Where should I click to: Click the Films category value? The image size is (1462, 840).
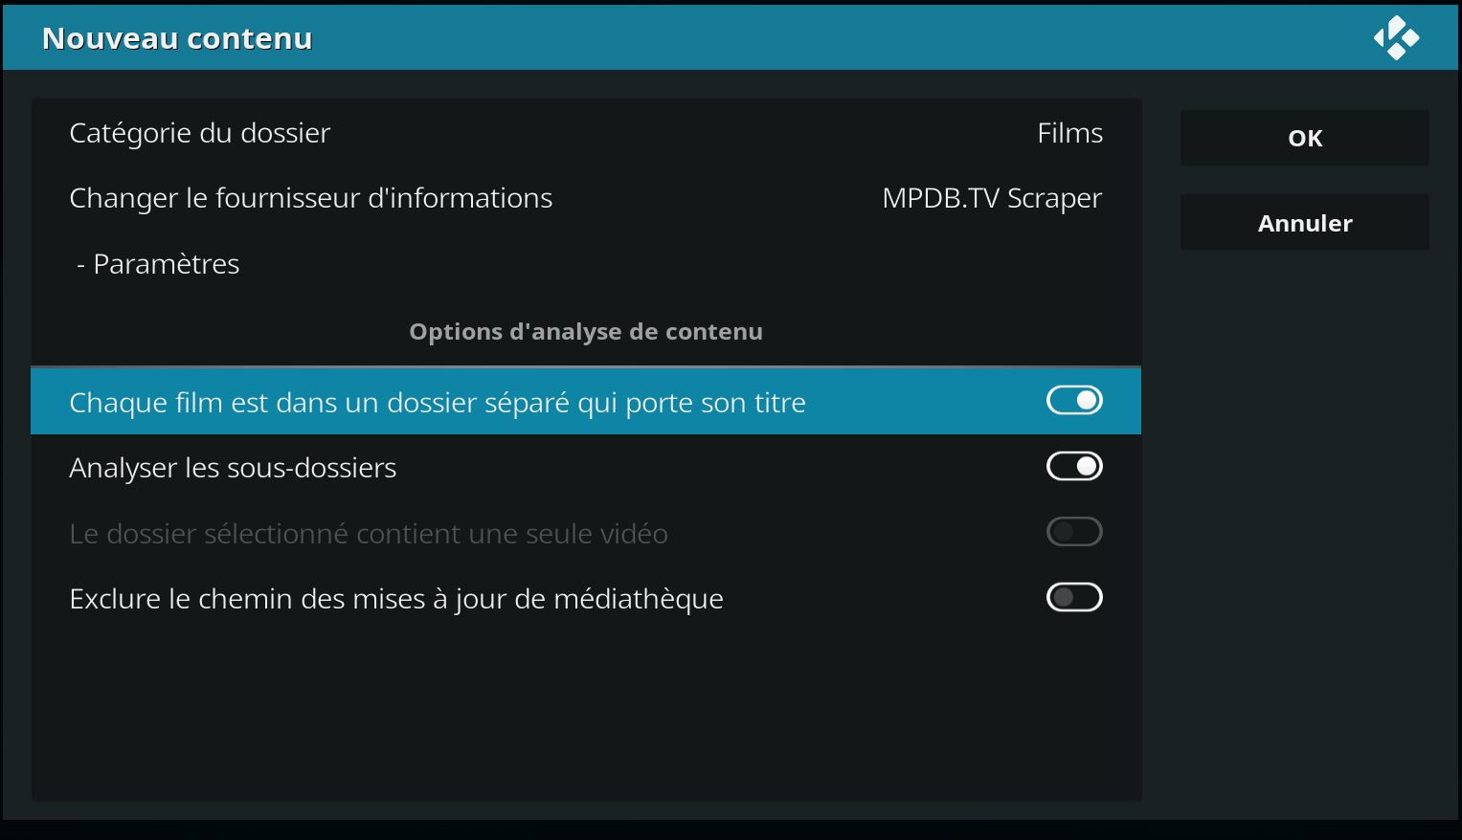(1069, 132)
